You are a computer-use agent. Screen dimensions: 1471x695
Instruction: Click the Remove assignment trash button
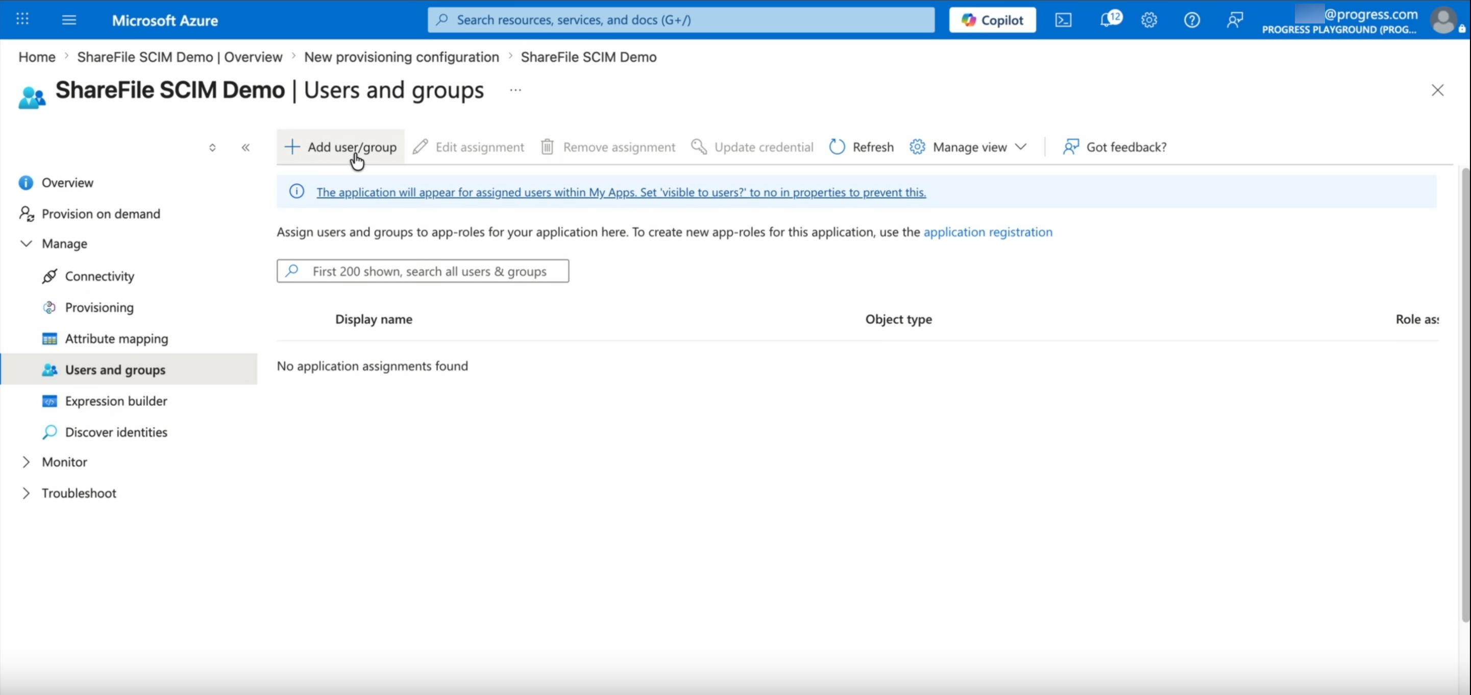pos(607,147)
